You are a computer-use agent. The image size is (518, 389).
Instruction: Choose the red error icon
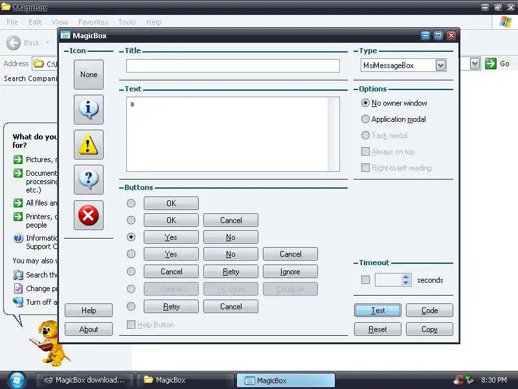click(89, 215)
